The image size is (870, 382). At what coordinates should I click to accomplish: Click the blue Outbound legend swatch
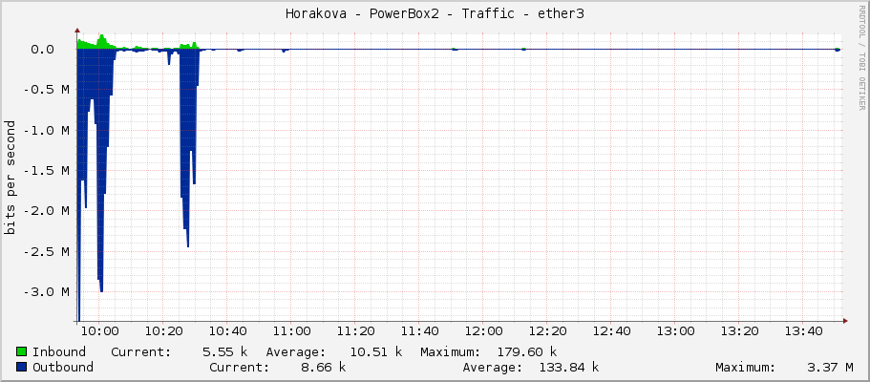22,367
